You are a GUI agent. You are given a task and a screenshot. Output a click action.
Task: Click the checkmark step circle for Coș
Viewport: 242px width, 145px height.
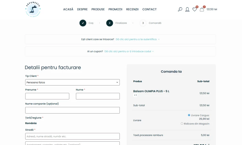click(x=83, y=23)
